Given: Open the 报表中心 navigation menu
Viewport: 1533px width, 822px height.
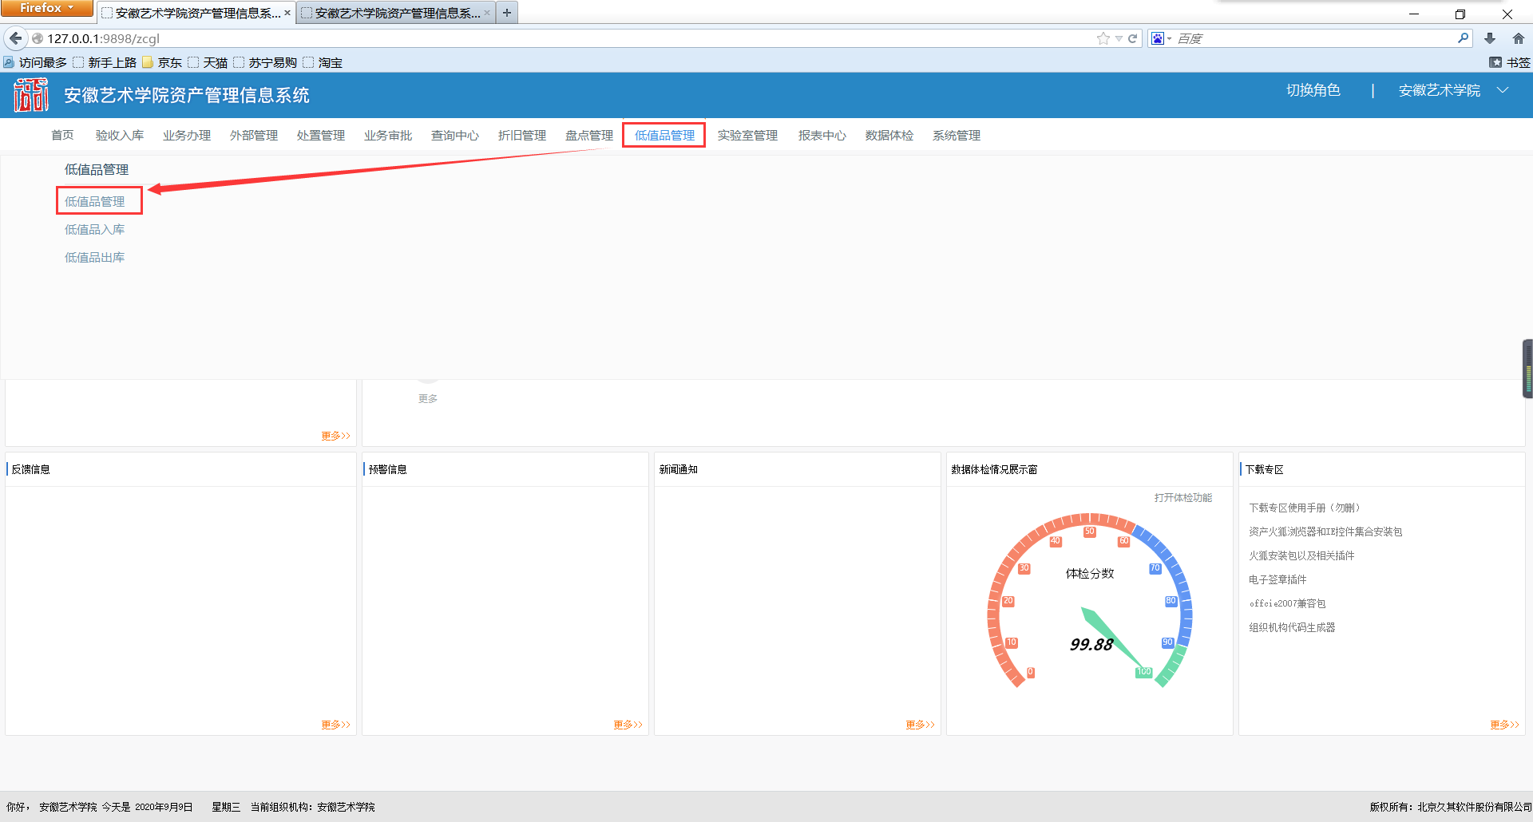Looking at the screenshot, I should pos(822,136).
